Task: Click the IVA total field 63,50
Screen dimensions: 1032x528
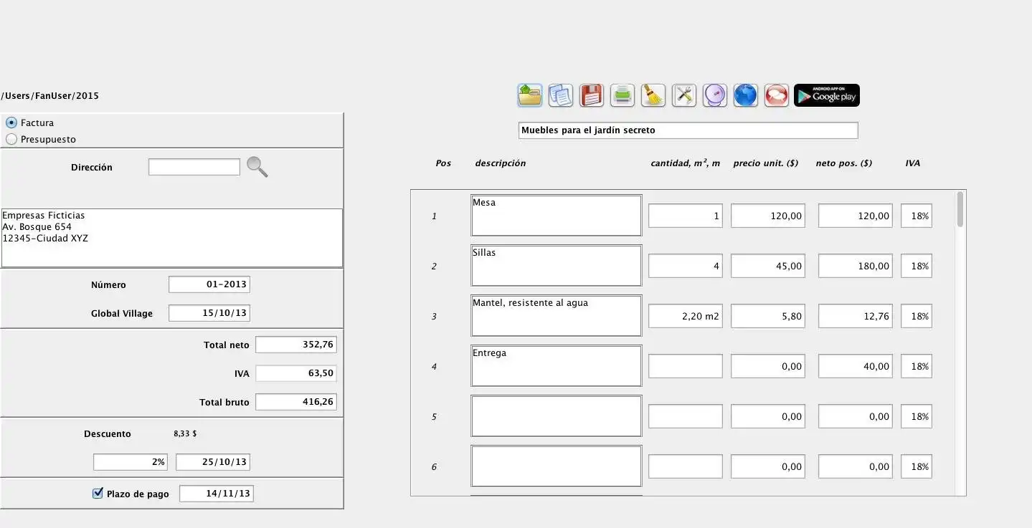Action: [x=296, y=373]
